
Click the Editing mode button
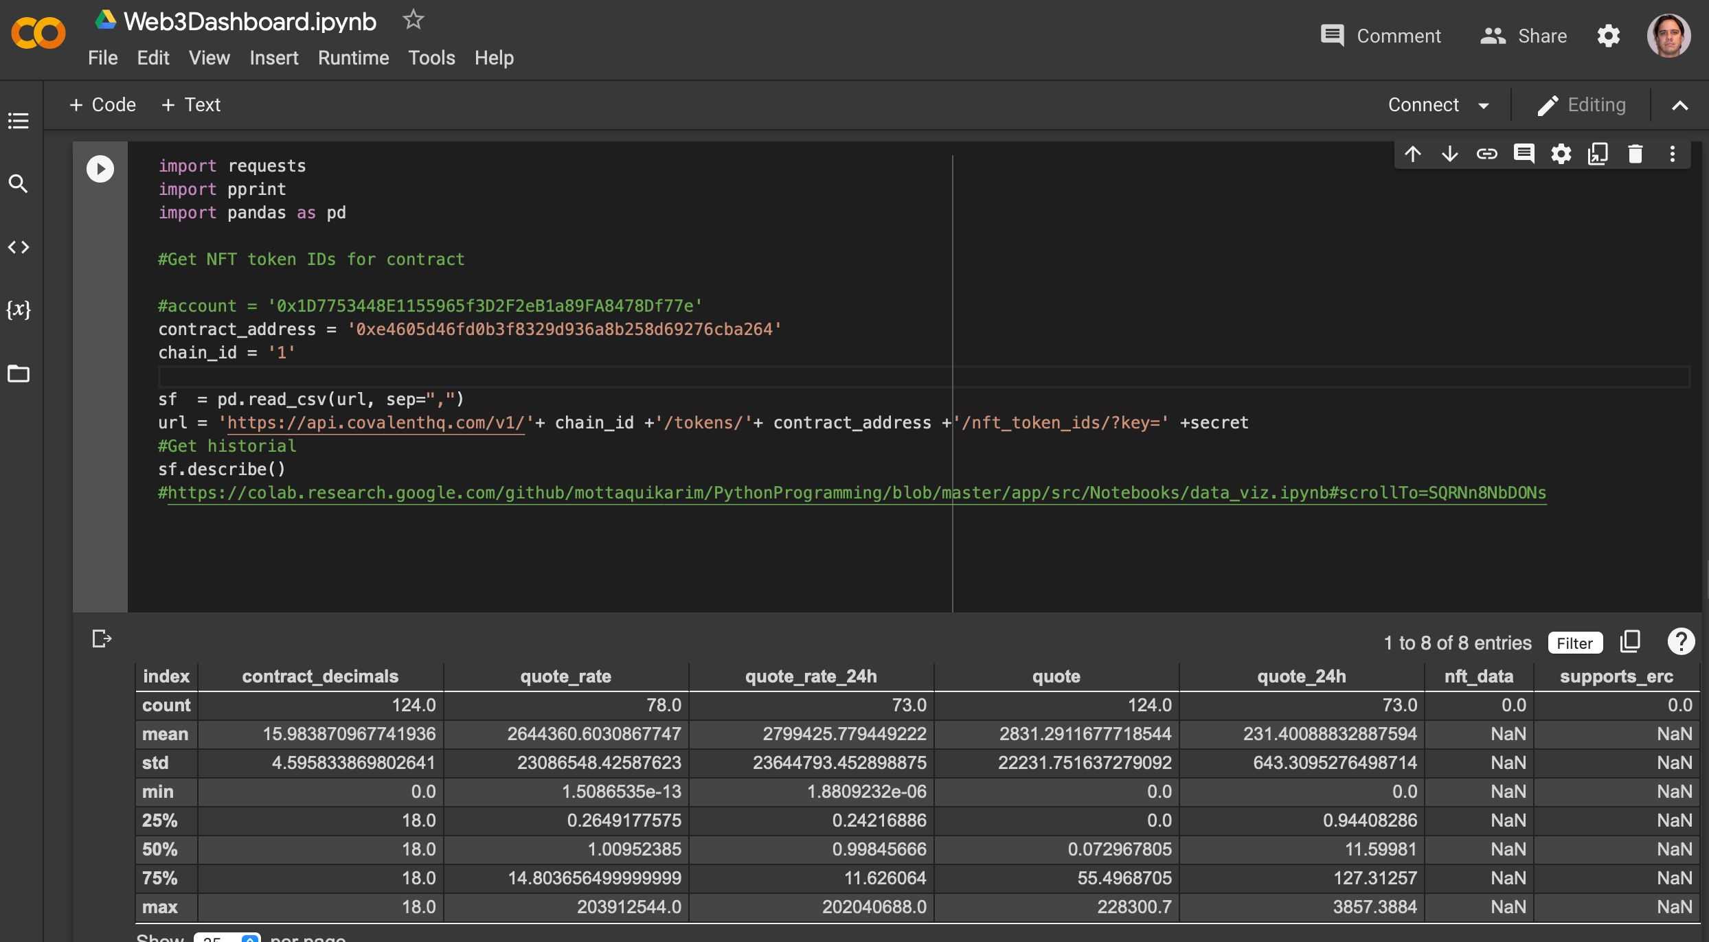coord(1582,105)
